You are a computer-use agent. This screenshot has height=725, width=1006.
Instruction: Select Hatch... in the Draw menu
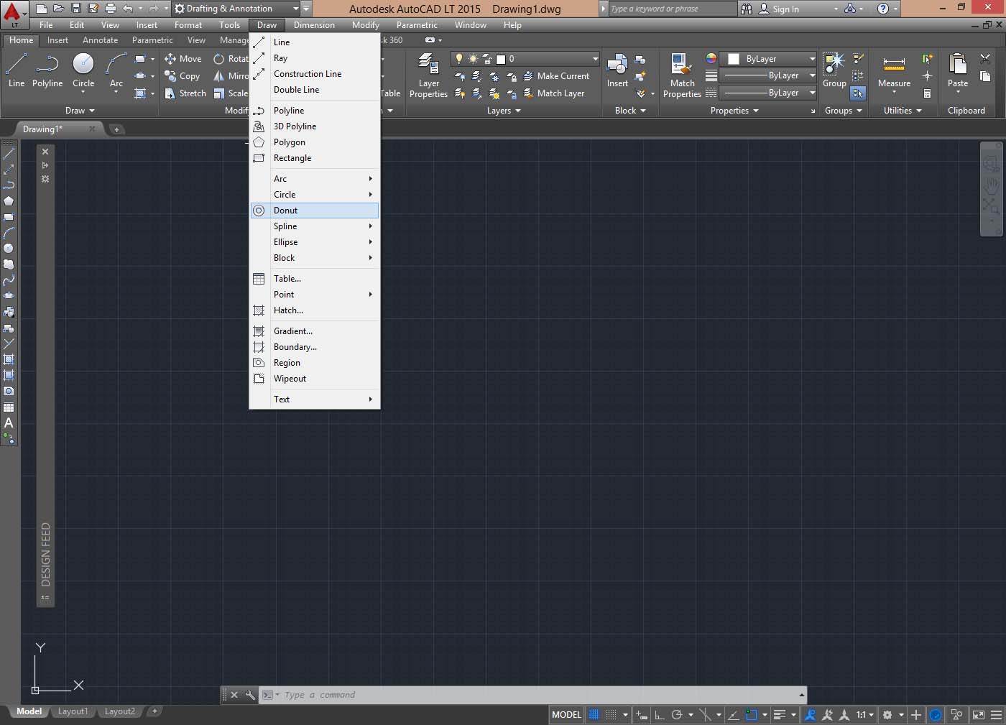pos(314,310)
